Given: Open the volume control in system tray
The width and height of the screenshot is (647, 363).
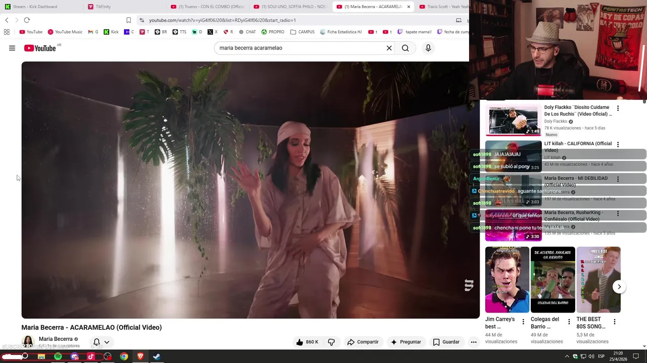Looking at the screenshot, I should click(x=591, y=356).
